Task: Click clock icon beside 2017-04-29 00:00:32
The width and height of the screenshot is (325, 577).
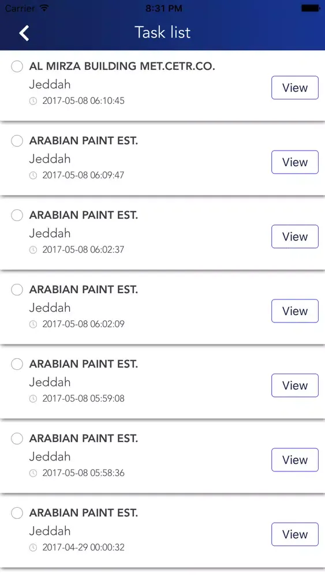Action: click(33, 548)
